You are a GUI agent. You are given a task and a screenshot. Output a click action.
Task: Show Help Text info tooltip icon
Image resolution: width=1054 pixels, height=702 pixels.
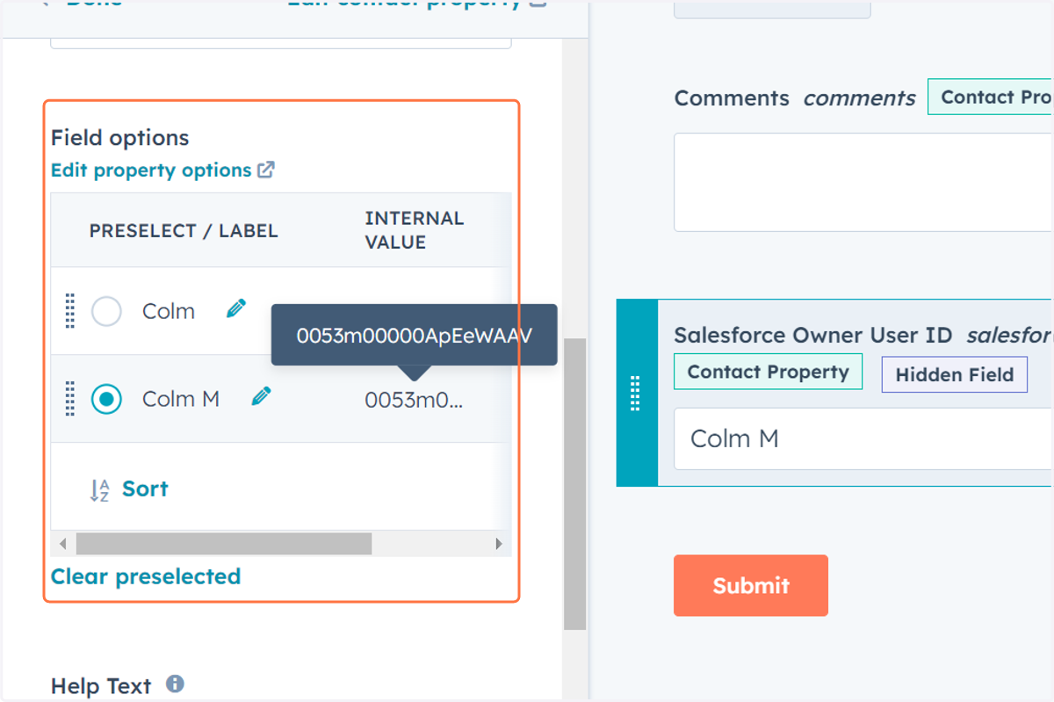pos(175,684)
